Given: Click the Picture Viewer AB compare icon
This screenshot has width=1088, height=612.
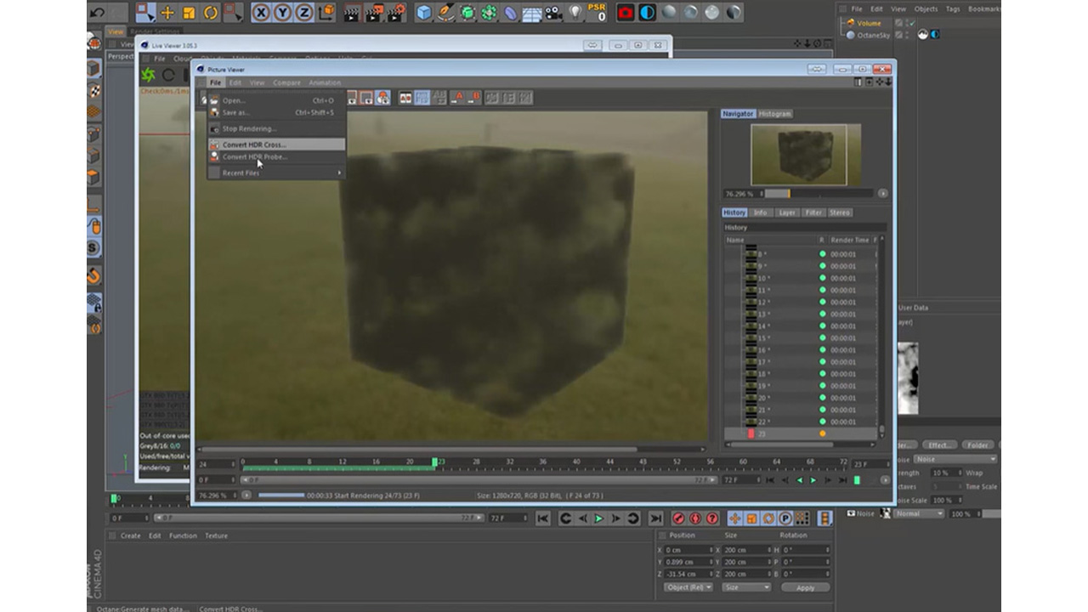Looking at the screenshot, I should 405,98.
